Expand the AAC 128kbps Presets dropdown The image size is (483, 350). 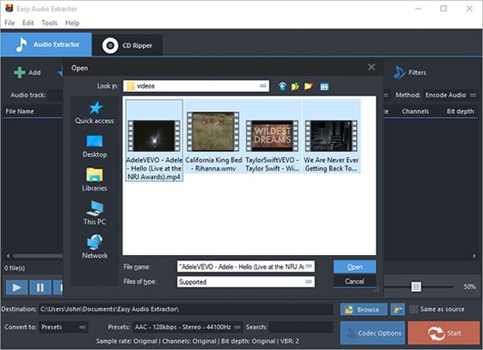[188, 327]
